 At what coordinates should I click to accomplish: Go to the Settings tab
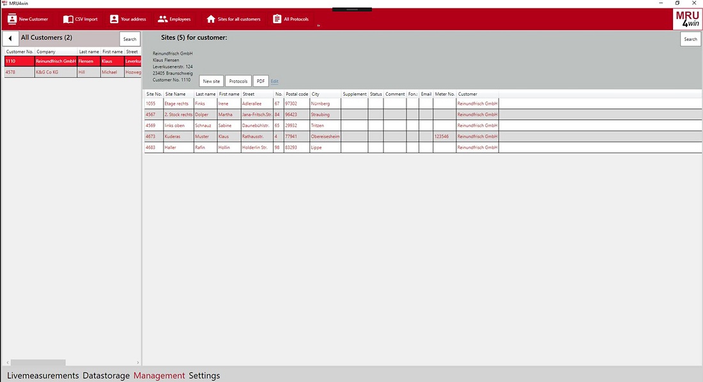tap(204, 376)
